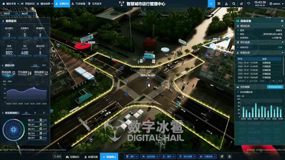This screenshot has width=285, height=160.
Task: Click the locate target icon at bottom right
Action: (229, 157)
